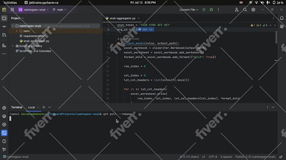Viewport: 286px width, 160px height.
Task: Select the Local terminal tab
Action: coord(32,107)
